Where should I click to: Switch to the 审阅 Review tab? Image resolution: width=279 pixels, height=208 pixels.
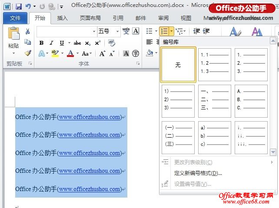(x=163, y=18)
